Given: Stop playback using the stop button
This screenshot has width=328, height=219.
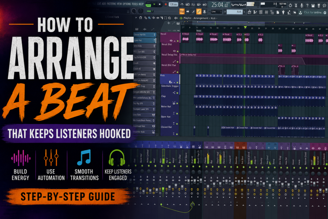Looking at the screenshot, I should [160, 4].
